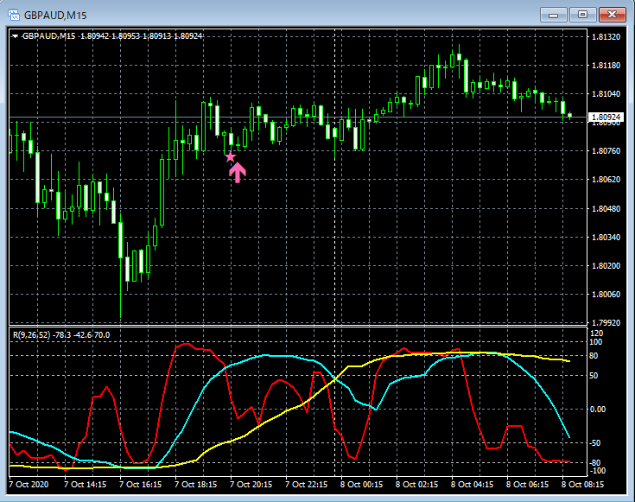Minimize the GBPAUD,M15 chart window
Screen dimensions: 635x502
(553, 15)
